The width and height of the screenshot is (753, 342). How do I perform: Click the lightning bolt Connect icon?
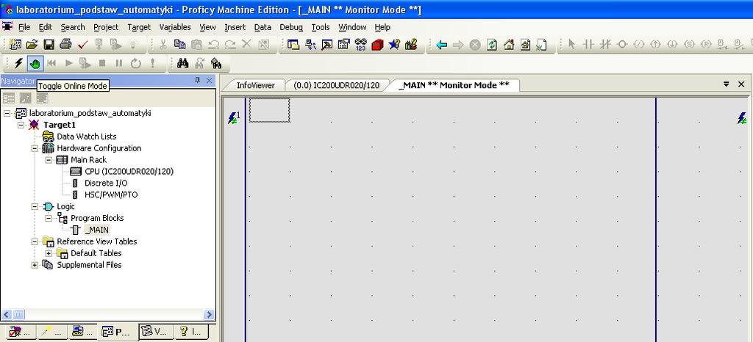[18, 62]
